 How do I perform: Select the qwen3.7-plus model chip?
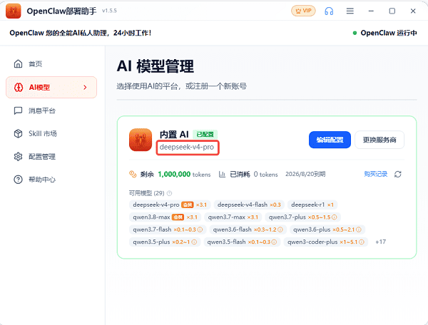pos(302,217)
